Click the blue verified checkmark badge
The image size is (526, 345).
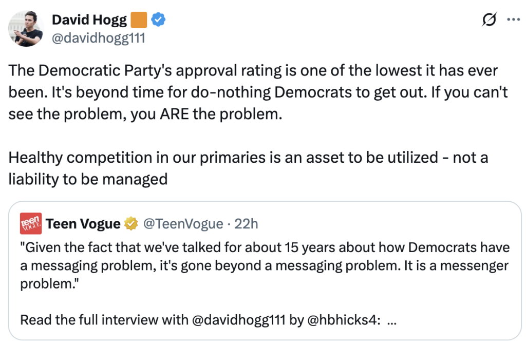click(x=159, y=21)
